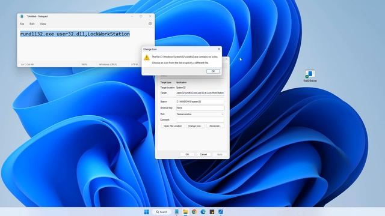The width and height of the screenshot is (385, 216).
Task: Click the taskbar Search box
Action: click(x=162, y=212)
